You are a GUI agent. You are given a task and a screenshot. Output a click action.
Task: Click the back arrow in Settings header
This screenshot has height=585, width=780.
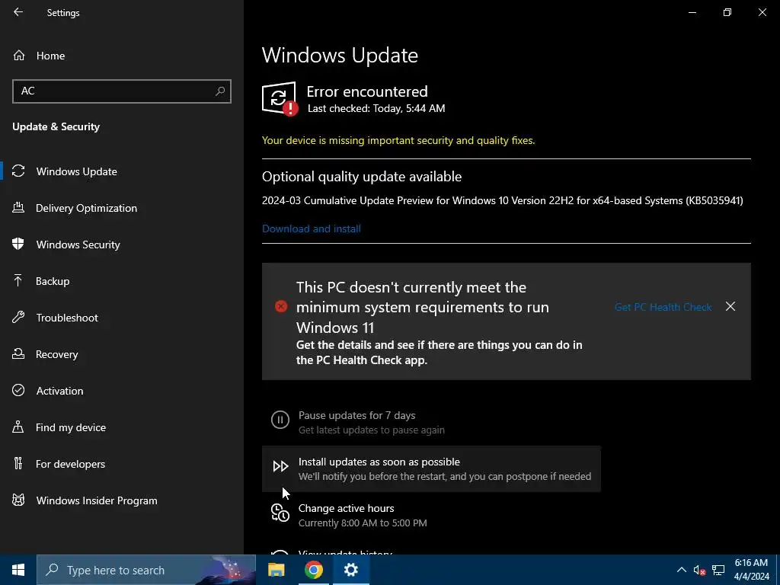tap(18, 12)
